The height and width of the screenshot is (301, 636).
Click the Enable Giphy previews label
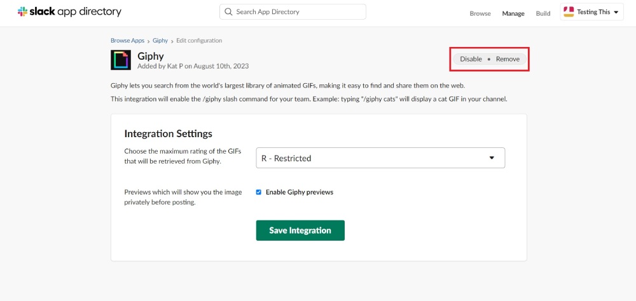click(300, 192)
